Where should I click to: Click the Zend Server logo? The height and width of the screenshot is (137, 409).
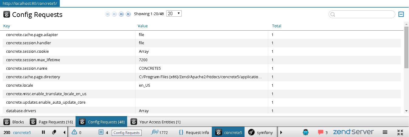[353, 132]
